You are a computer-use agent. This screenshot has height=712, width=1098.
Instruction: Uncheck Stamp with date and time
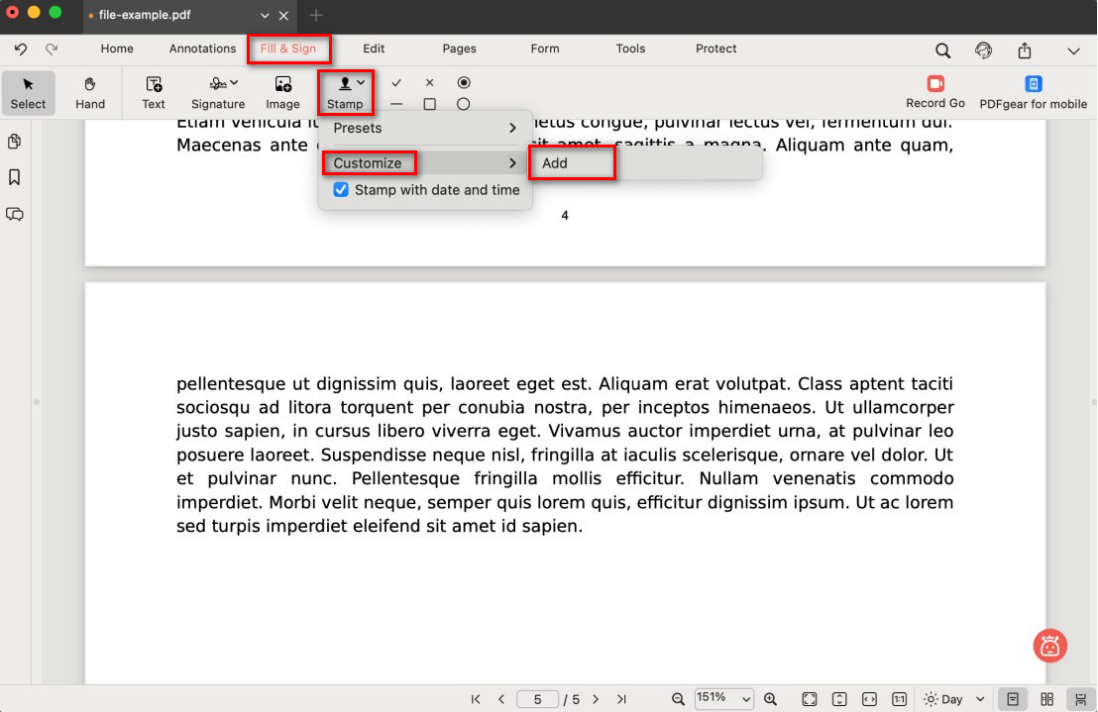tap(341, 190)
